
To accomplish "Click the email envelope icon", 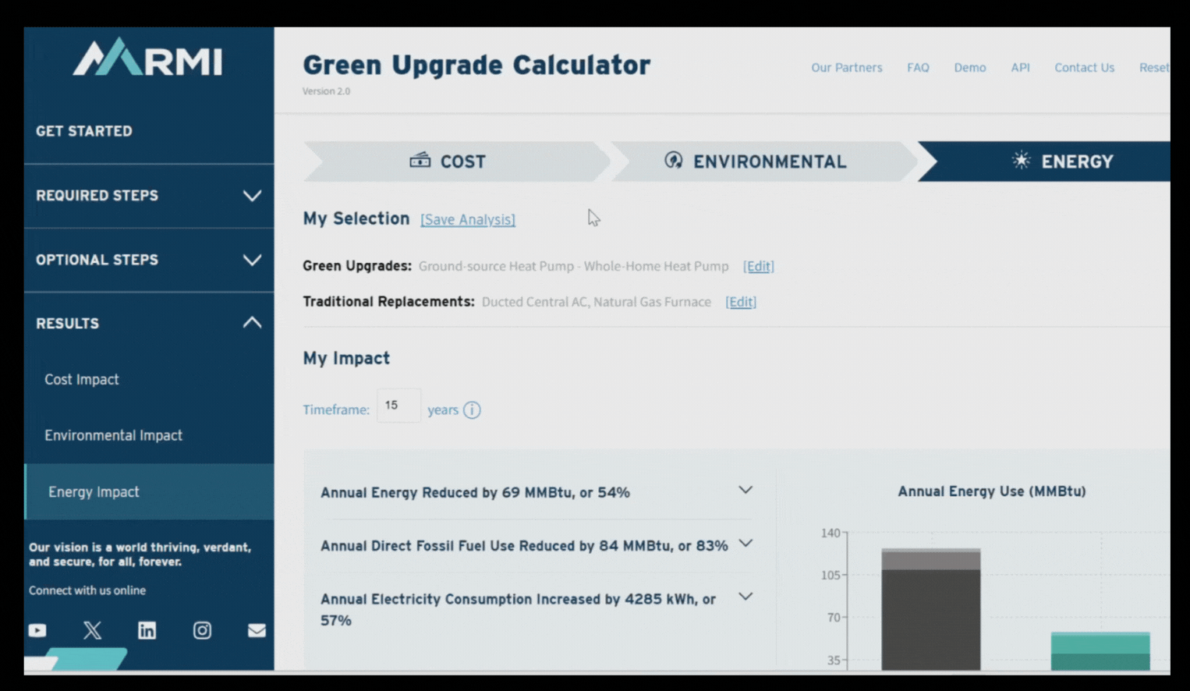I will tap(257, 630).
